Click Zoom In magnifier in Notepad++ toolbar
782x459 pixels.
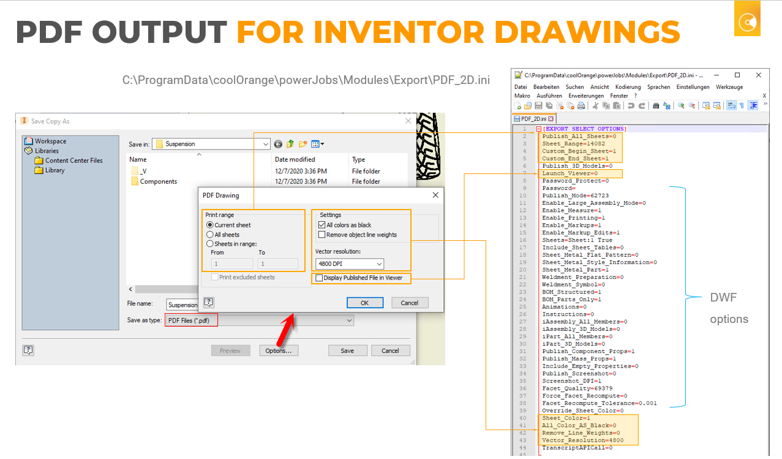(x=681, y=105)
